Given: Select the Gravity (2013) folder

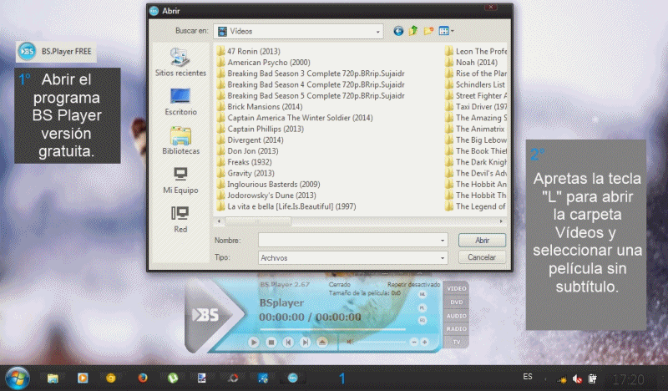Looking at the screenshot, I should click(x=245, y=173).
